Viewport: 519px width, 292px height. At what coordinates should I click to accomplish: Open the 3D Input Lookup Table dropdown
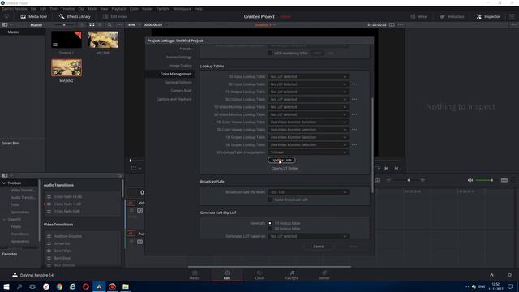tap(308, 84)
